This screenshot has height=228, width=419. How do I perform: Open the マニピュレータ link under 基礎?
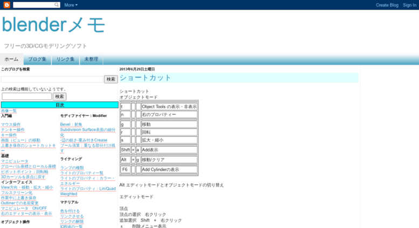tap(15, 161)
